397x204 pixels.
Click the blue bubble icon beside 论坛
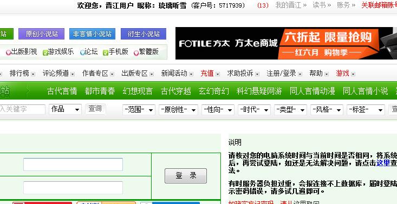pos(82,52)
